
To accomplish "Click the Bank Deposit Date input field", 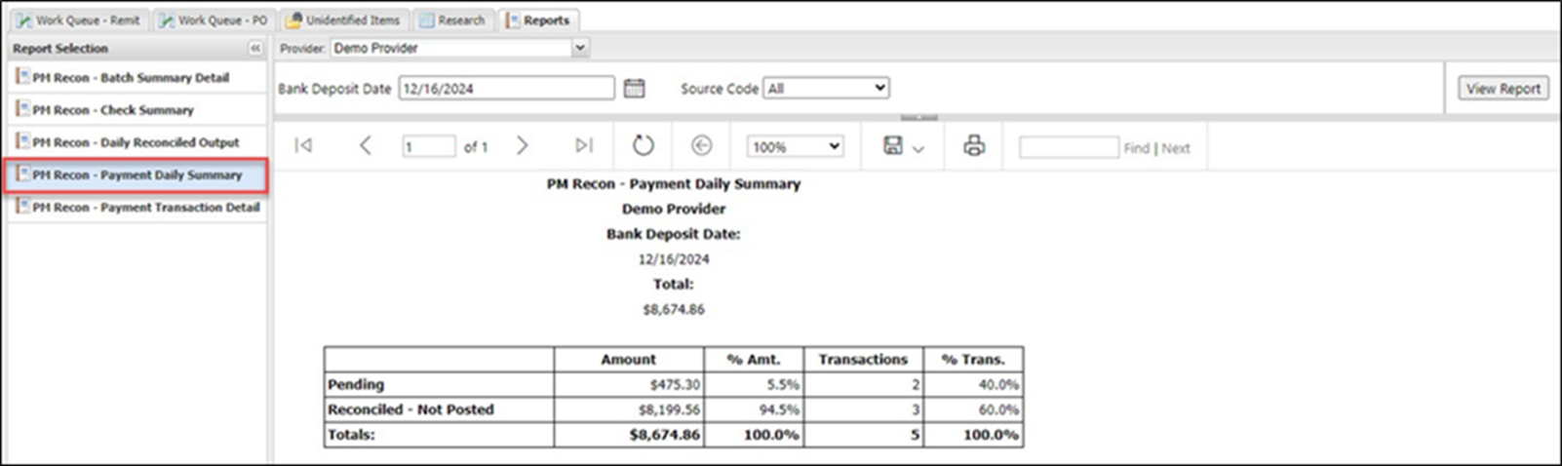I will click(x=506, y=89).
